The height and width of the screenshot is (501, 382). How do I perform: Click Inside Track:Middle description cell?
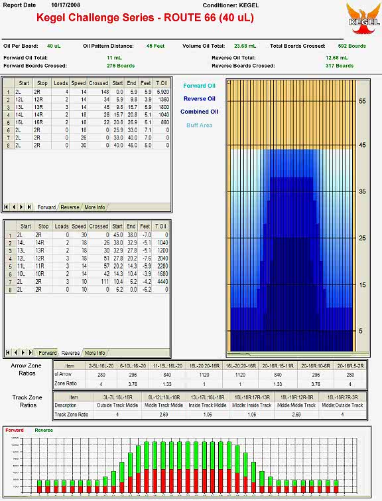click(208, 405)
